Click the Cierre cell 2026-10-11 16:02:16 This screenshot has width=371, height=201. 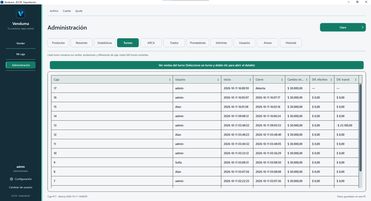pyautogui.click(x=269, y=107)
